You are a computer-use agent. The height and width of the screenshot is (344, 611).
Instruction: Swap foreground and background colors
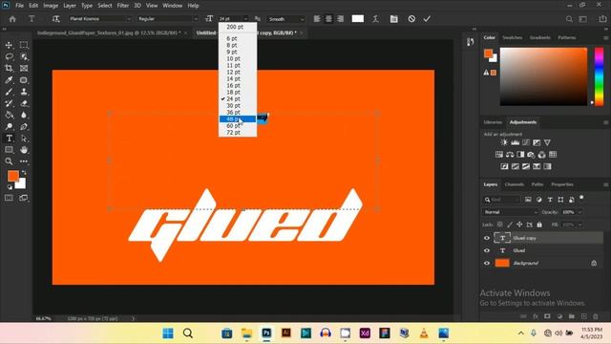coord(24,172)
